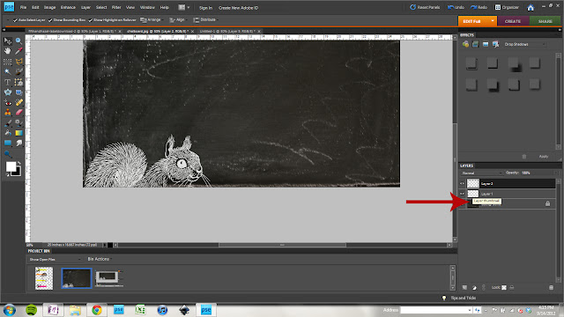Image resolution: width=564 pixels, height=317 pixels.
Task: Select the Sponge tool
Action: (8, 154)
